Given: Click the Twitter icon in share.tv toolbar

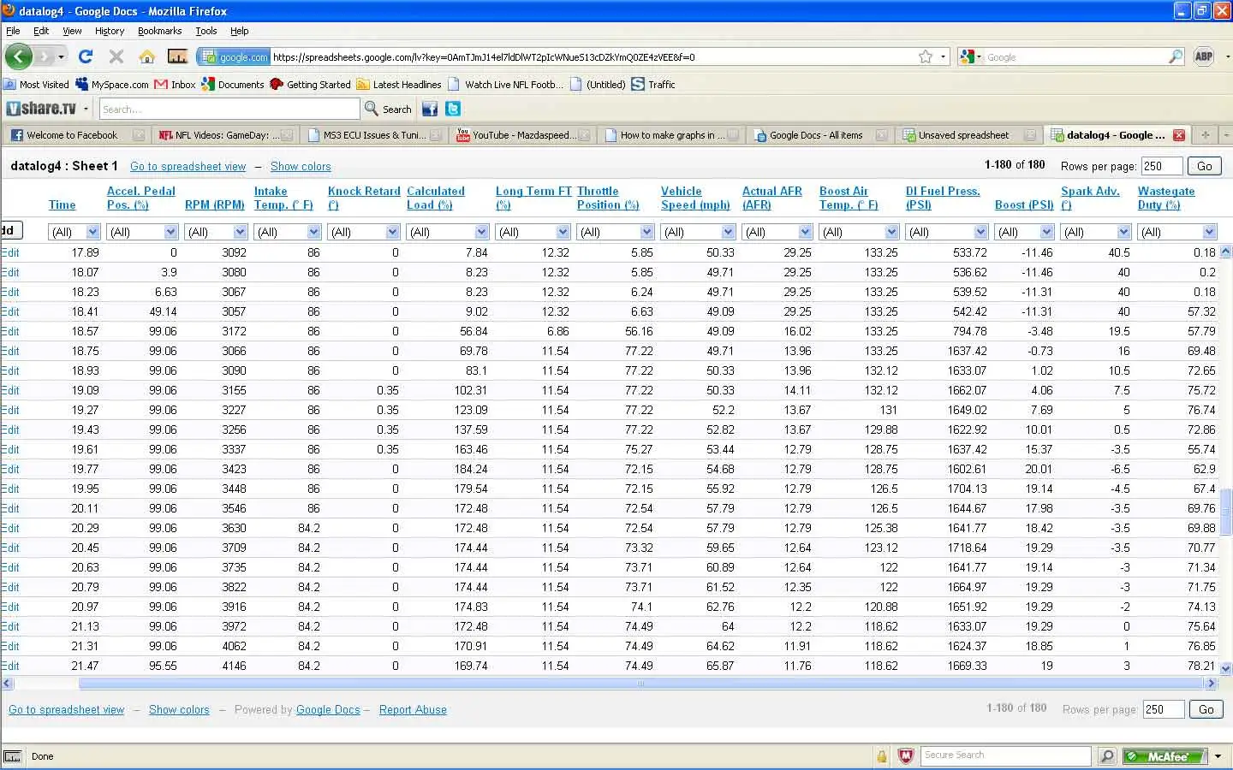Looking at the screenshot, I should tap(453, 109).
